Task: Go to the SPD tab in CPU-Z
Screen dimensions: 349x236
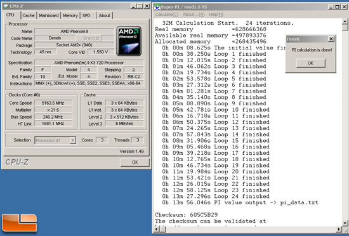Action: [x=86, y=15]
